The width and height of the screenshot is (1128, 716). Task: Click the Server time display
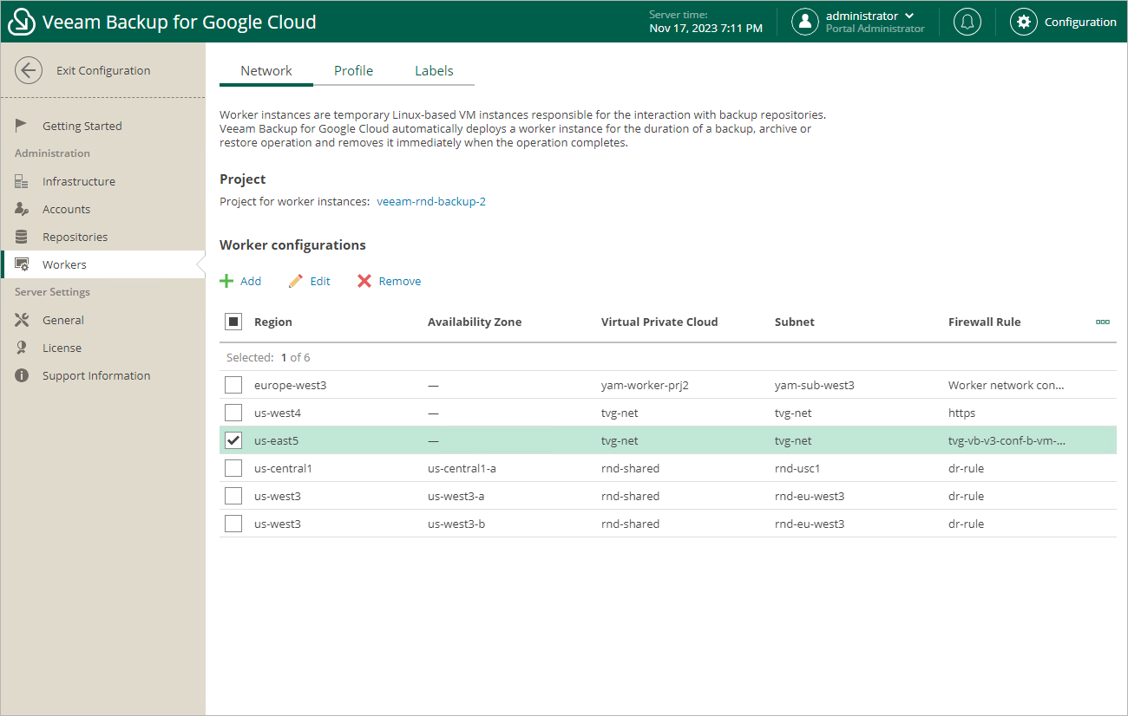tap(706, 22)
